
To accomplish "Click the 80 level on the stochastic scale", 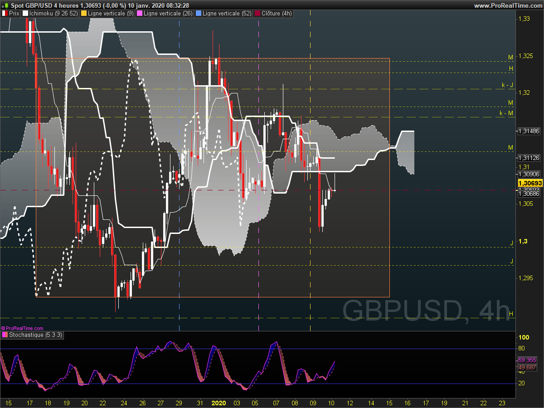I will (522, 349).
